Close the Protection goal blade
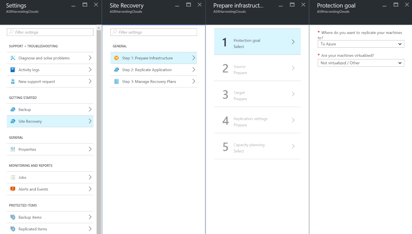Screen dimensions: 412x234 pos(407,5)
